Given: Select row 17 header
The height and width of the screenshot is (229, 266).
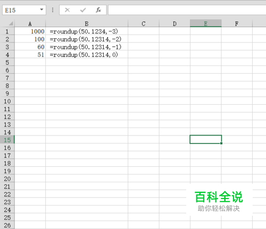Looking at the screenshot, I should click(x=7, y=156).
